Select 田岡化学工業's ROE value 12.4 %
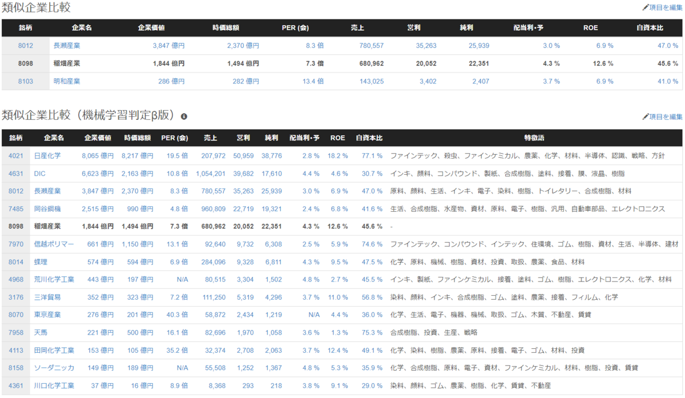 [337, 350]
